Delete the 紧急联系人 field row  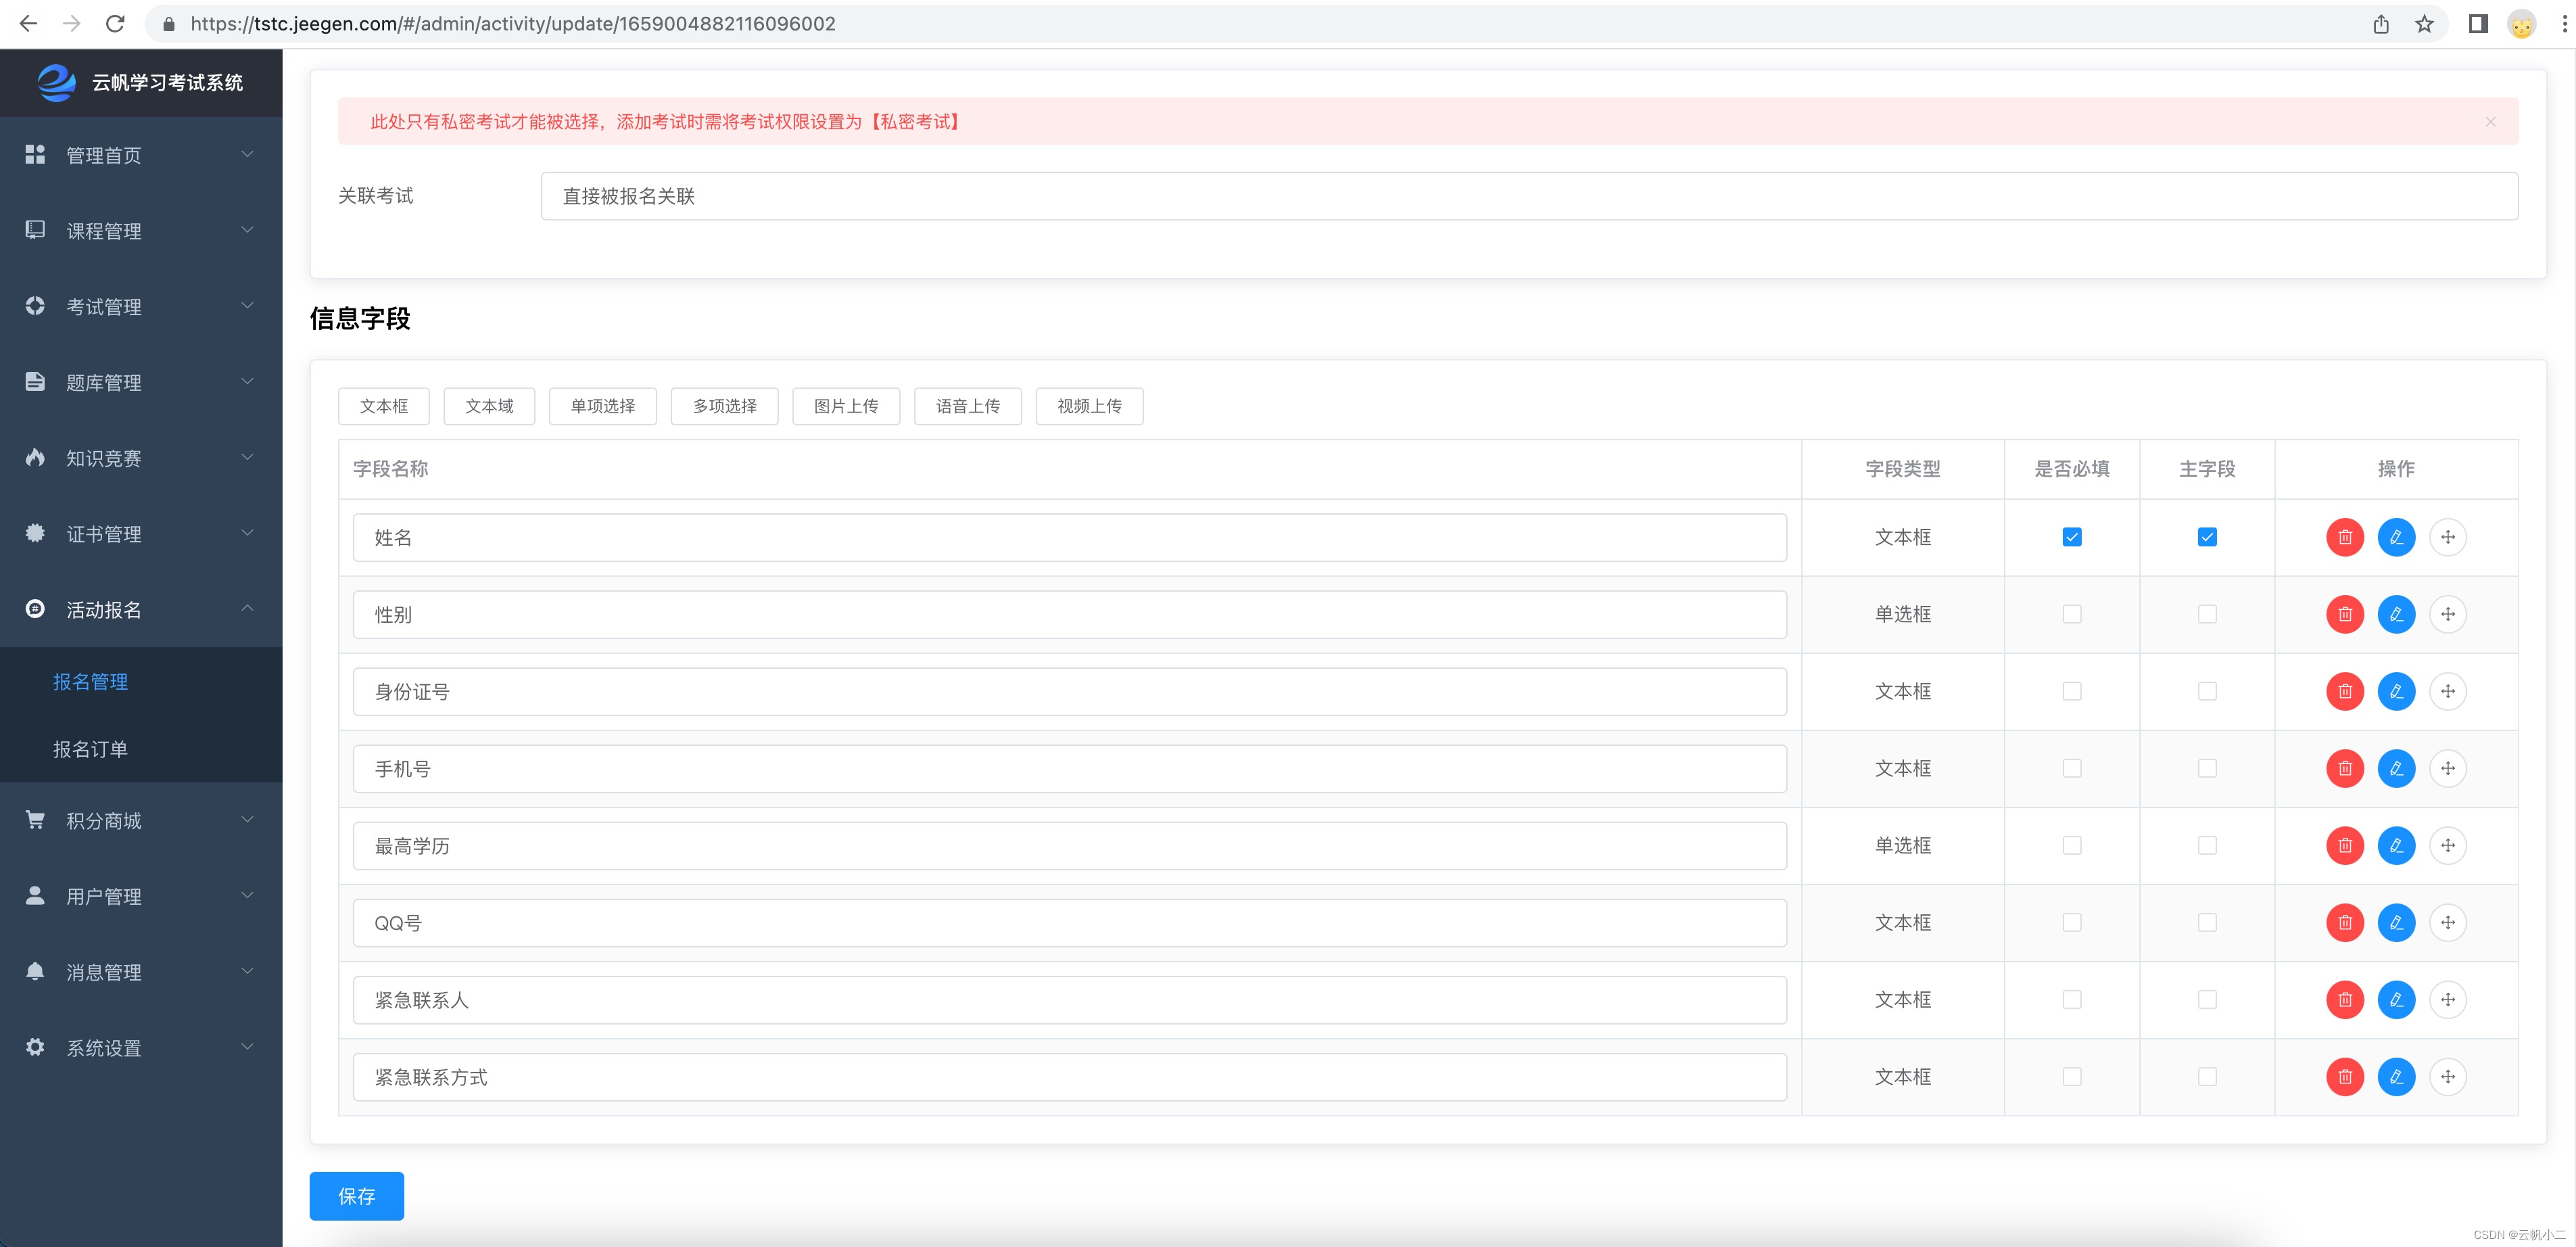[2344, 999]
